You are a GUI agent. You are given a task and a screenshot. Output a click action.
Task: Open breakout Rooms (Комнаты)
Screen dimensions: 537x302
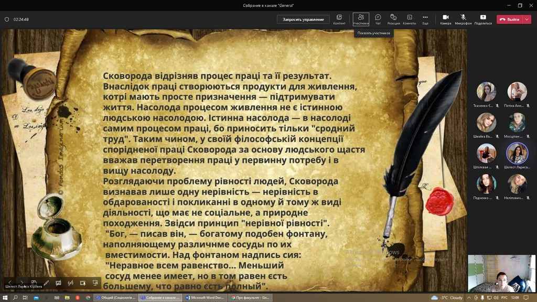coord(409,19)
